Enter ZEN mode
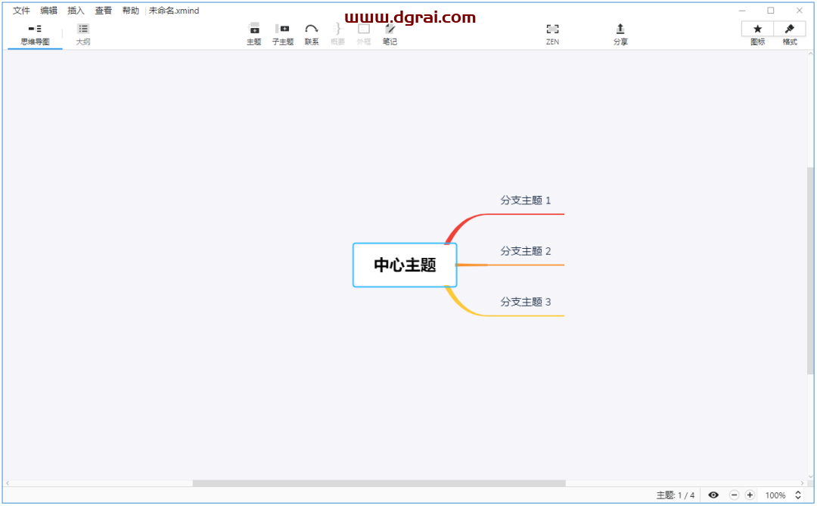Screen dimensions: 817x506 (552, 34)
